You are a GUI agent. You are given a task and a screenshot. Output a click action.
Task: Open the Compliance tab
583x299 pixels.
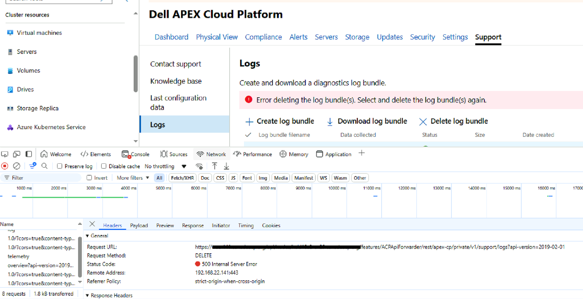tap(264, 37)
